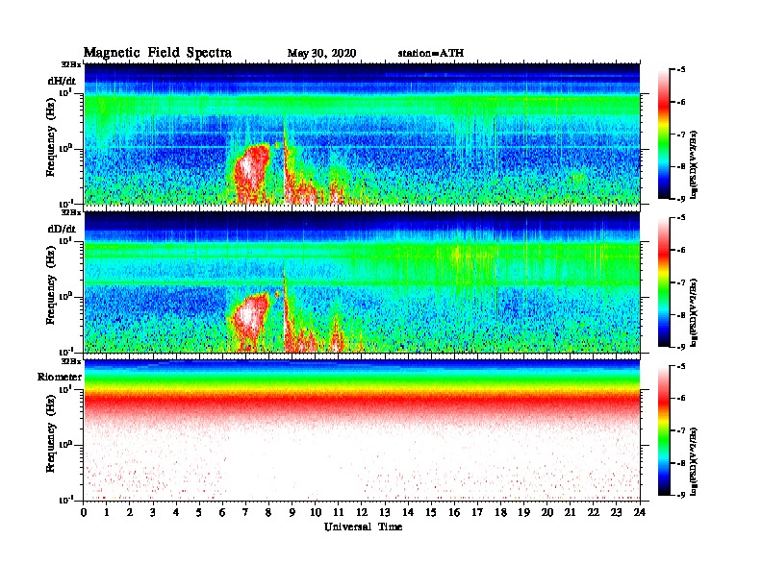762x588 pixels.
Task: Click the time axis tick label "13"
Action: tap(385, 512)
